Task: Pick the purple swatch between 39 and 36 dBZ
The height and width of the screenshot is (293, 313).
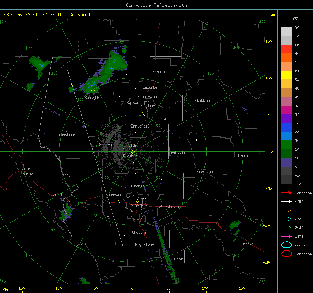Action: (287, 119)
